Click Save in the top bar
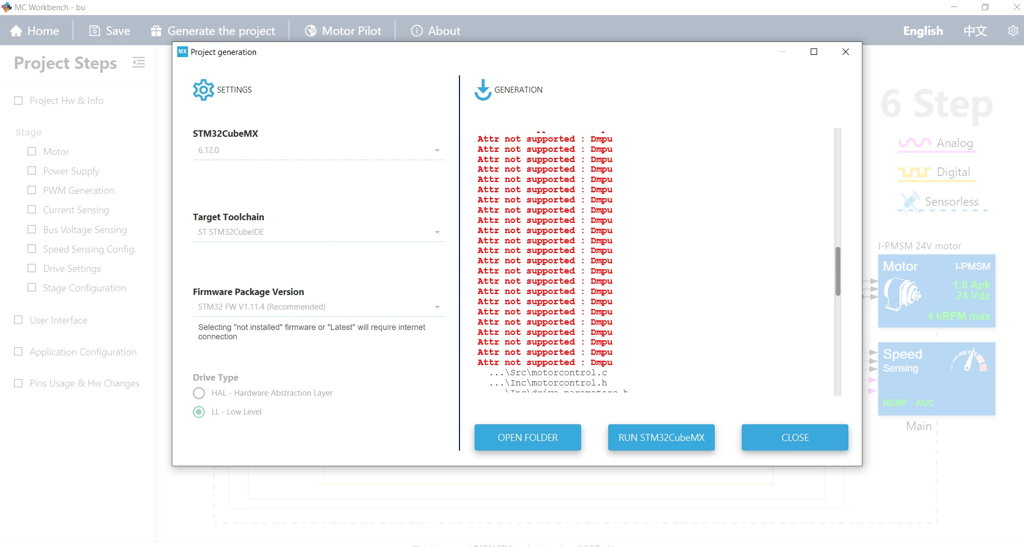The image size is (1024, 547). (x=110, y=31)
